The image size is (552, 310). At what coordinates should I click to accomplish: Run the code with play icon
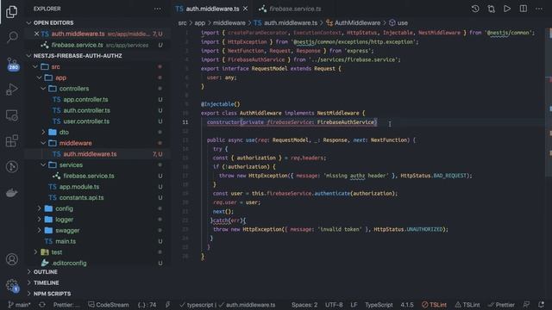(x=507, y=9)
